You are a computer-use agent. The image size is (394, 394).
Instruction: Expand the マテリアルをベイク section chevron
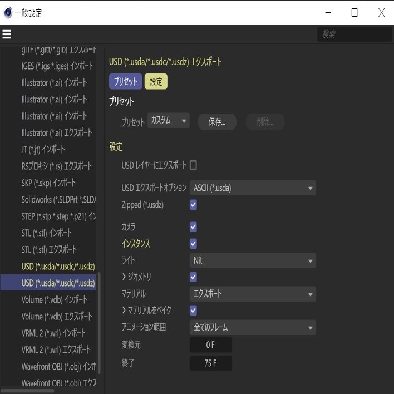click(x=124, y=311)
